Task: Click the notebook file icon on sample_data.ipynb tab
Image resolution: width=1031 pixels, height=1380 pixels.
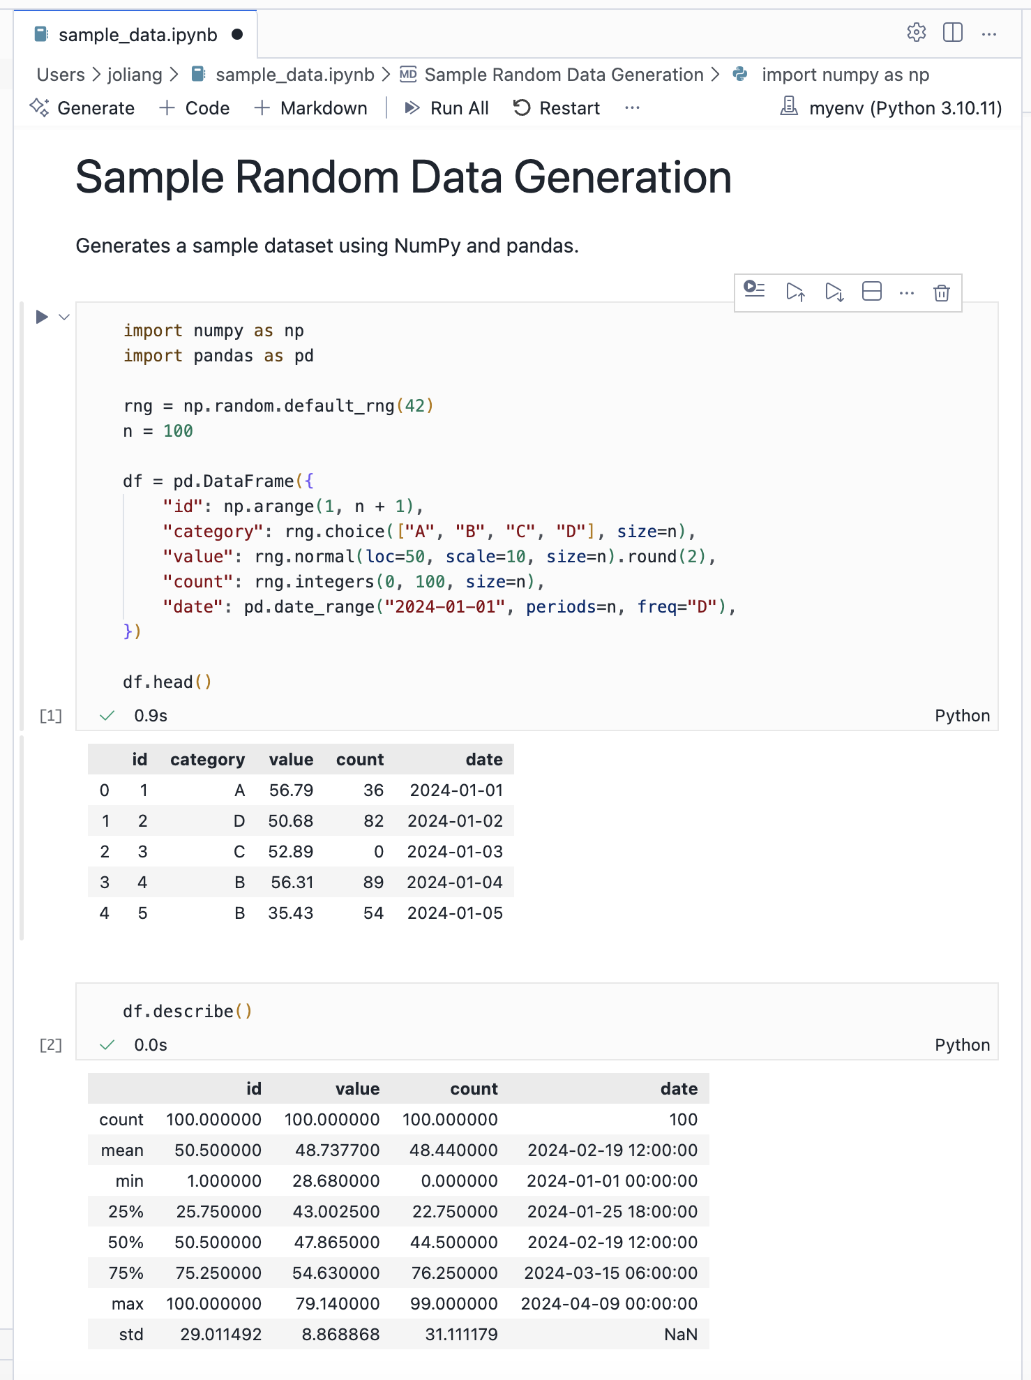Action: point(42,34)
